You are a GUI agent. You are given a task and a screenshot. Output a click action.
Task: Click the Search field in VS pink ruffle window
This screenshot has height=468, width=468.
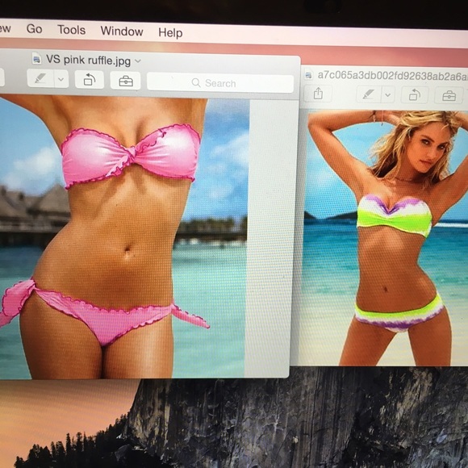click(x=220, y=83)
